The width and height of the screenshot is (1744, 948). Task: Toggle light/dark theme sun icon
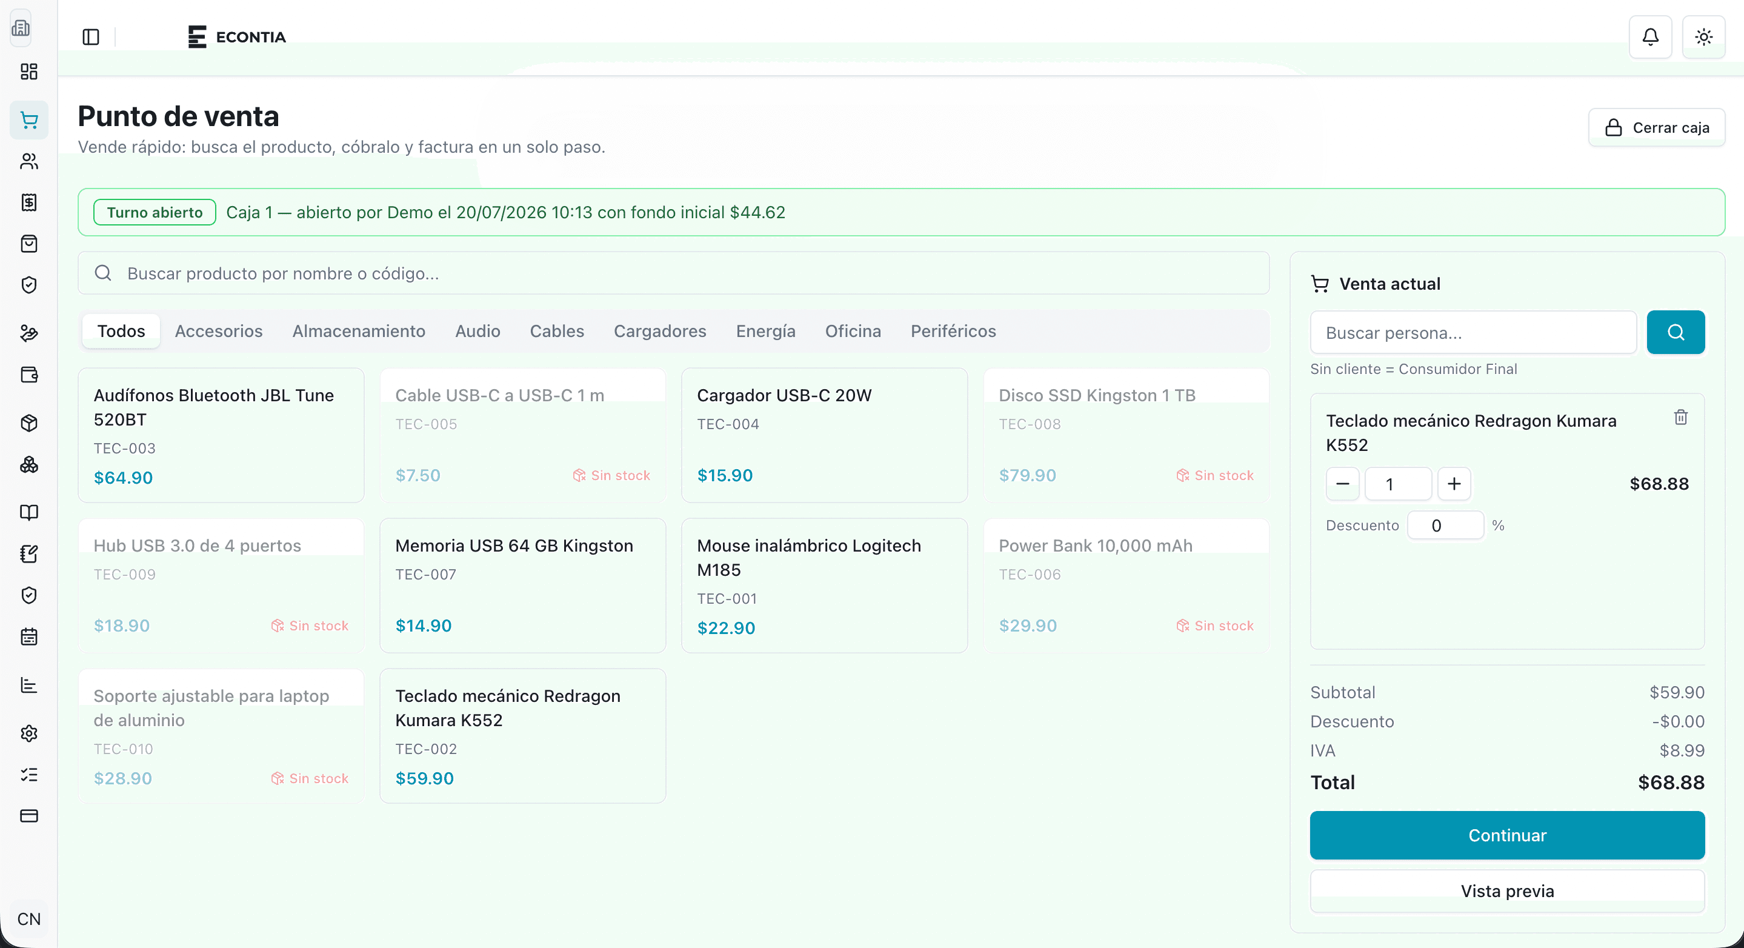[x=1704, y=37]
